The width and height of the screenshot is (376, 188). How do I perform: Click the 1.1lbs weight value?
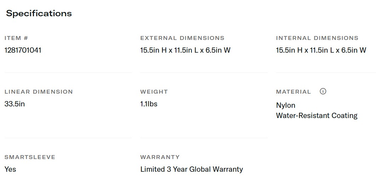[x=149, y=104]
